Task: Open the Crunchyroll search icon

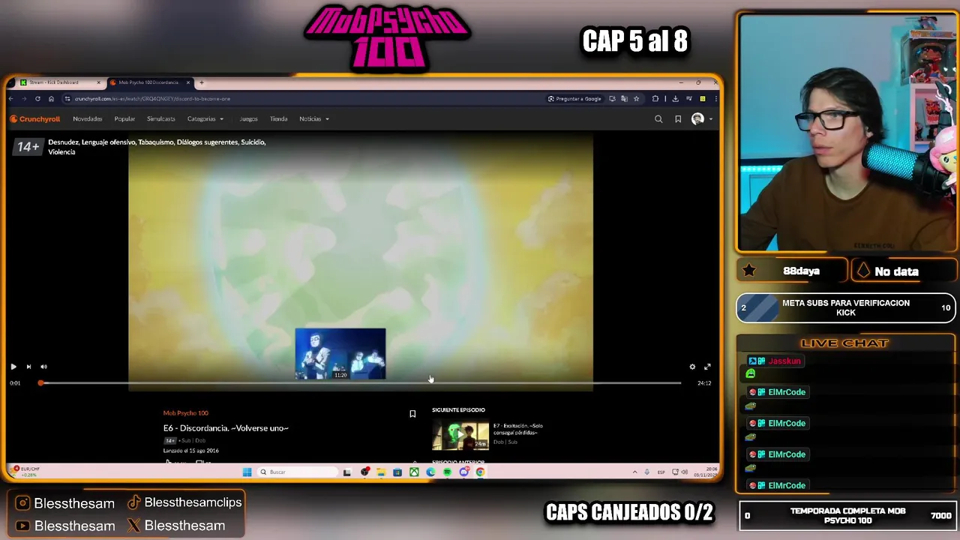Action: (x=658, y=118)
